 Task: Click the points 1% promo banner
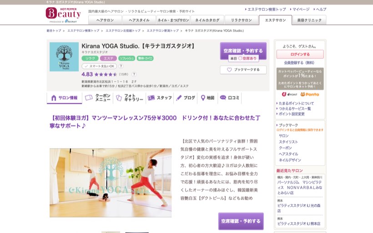point(300,79)
